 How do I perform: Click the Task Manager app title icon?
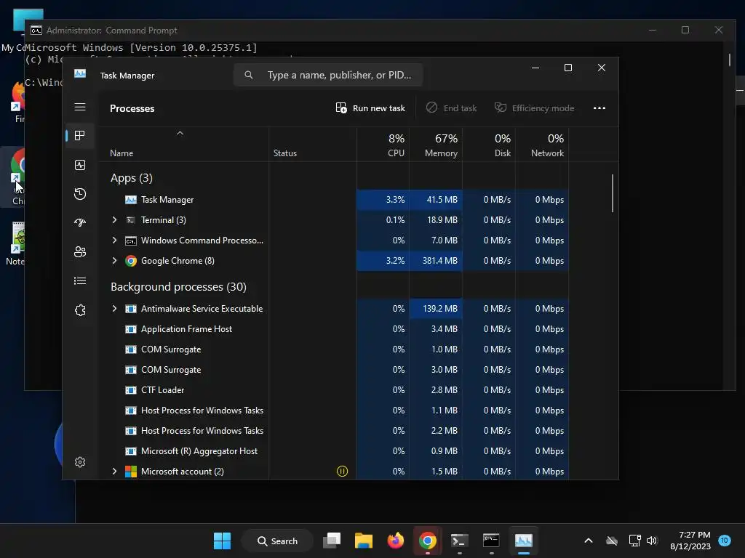click(x=80, y=73)
